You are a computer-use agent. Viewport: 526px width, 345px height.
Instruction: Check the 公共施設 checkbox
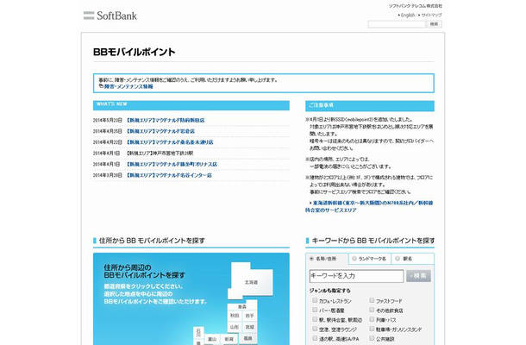(372, 338)
